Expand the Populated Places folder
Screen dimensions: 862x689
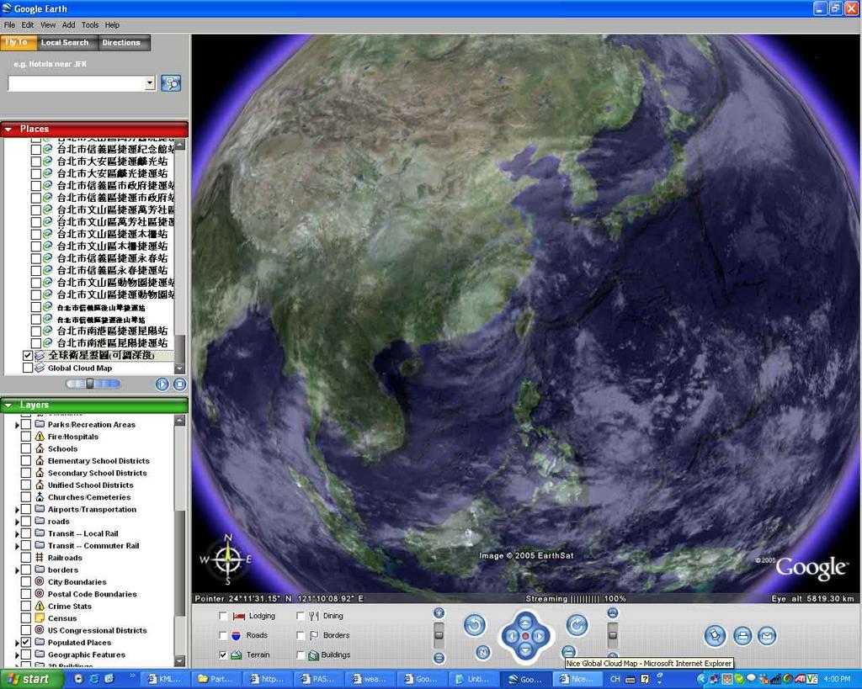pos(17,642)
